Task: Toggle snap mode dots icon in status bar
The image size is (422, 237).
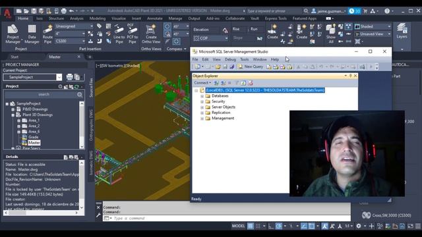Action: tap(258, 226)
